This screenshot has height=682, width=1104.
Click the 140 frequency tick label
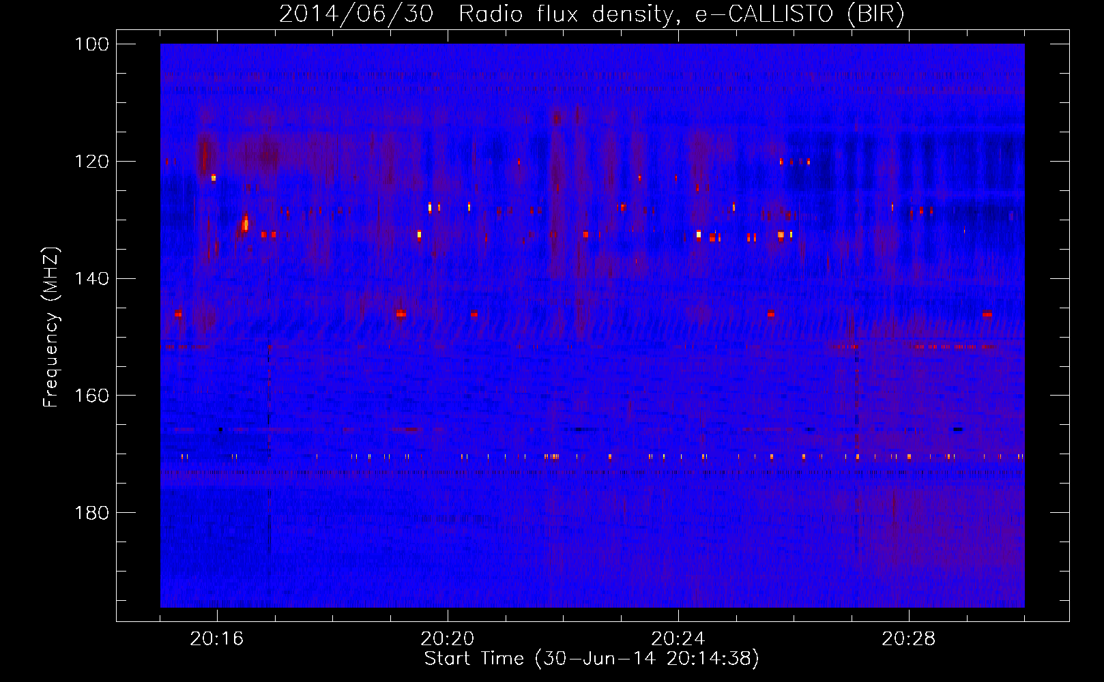[92, 279]
